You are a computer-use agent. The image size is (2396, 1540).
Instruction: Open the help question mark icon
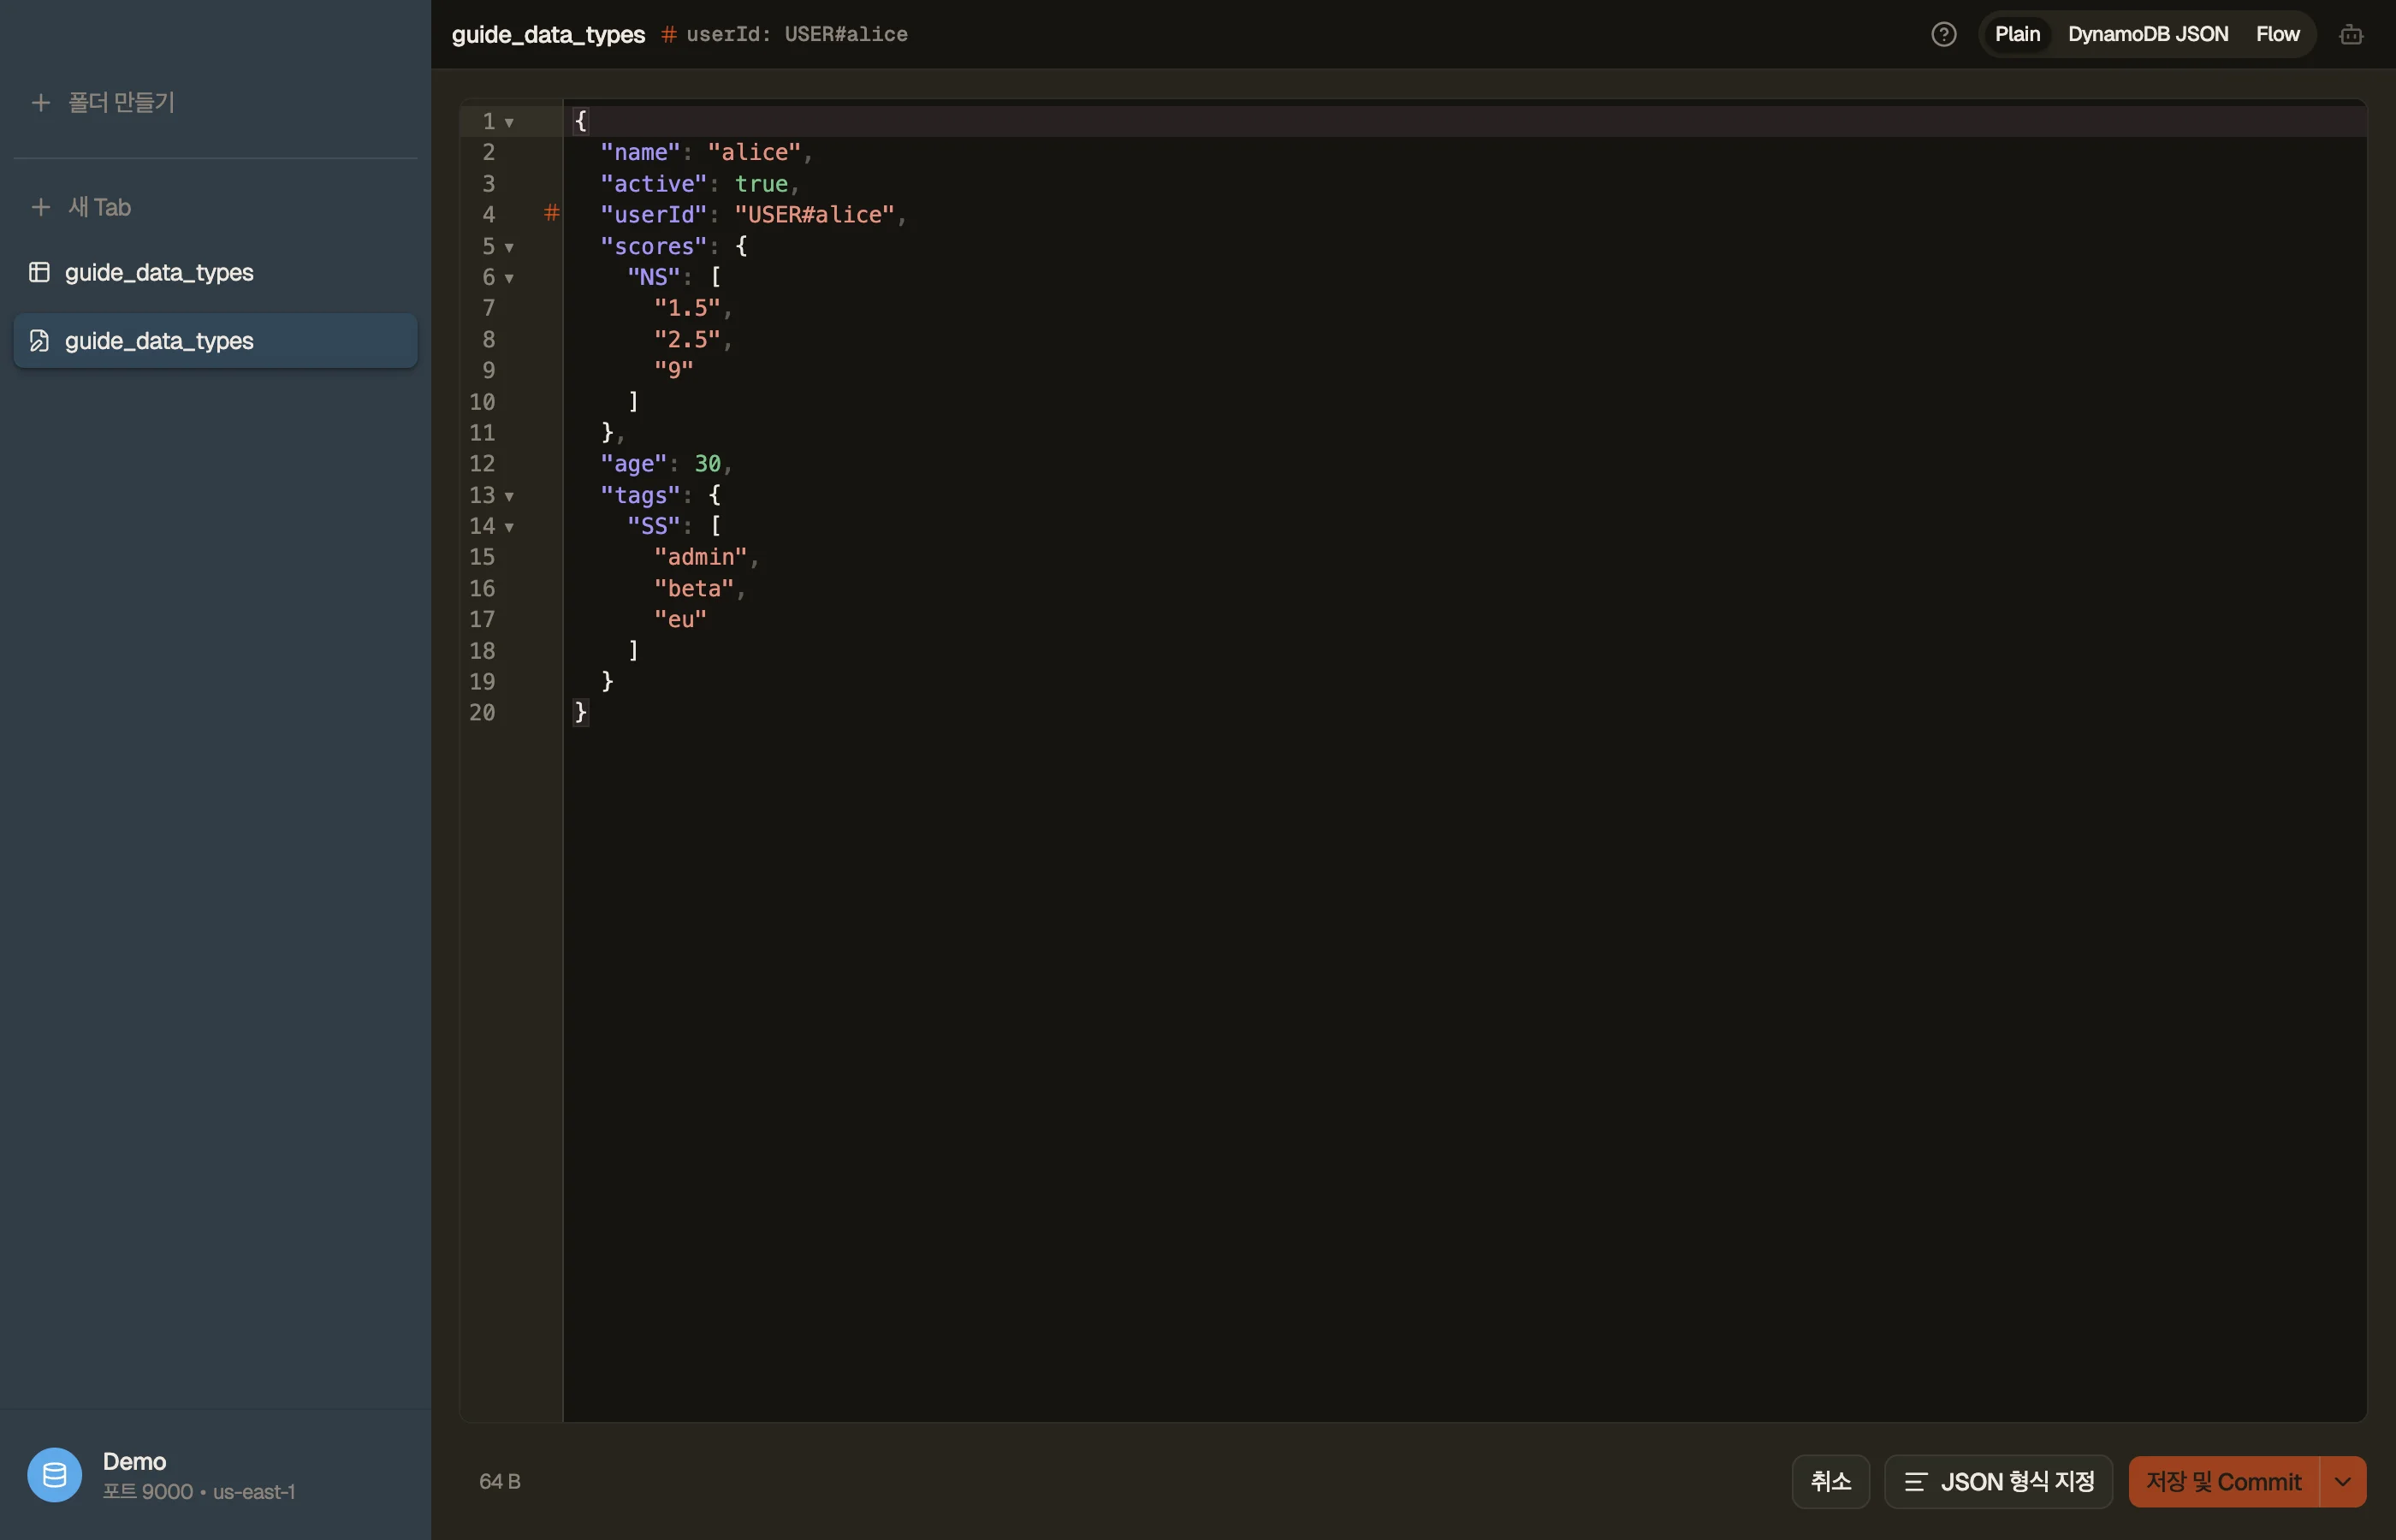(1943, 35)
